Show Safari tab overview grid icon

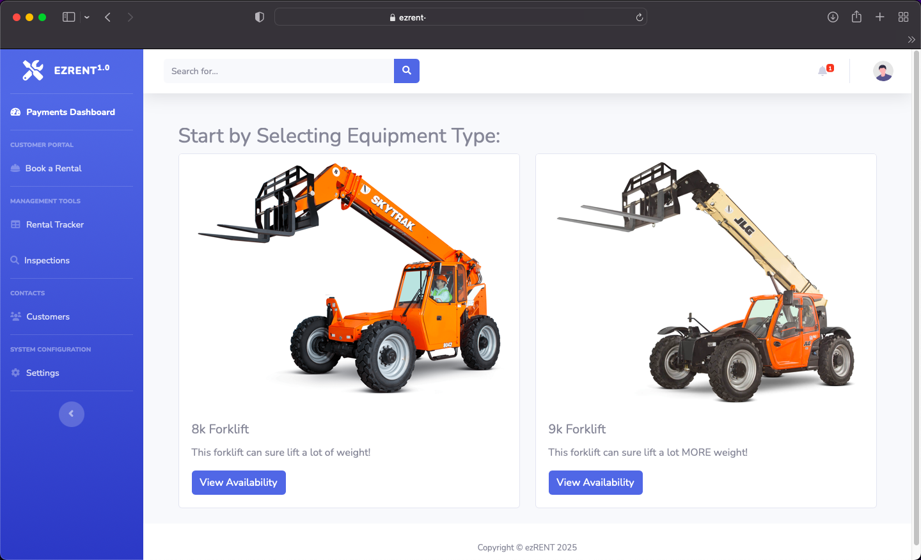coord(904,17)
